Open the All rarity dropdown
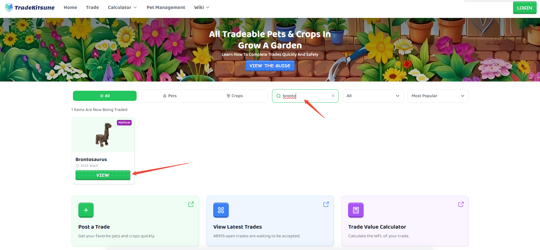 373,96
